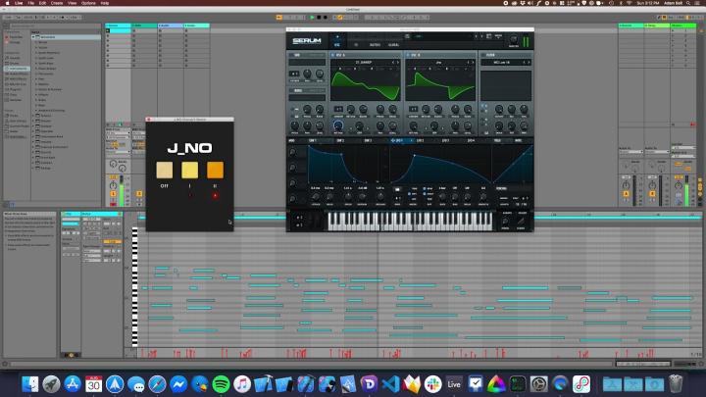
Task: Select the LFO 2 tab in Serum
Action: click(x=420, y=141)
